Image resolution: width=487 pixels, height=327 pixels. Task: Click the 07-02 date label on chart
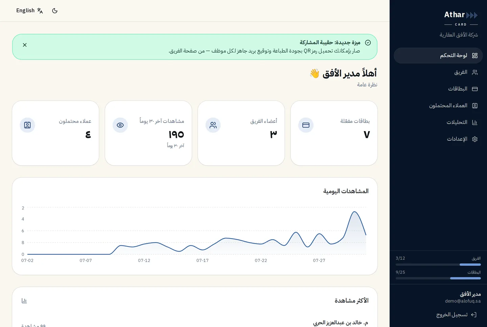(x=27, y=260)
